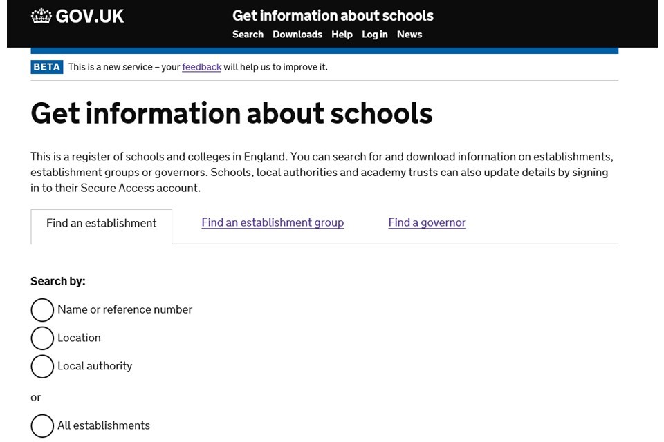Select the Name or reference number radio button
The height and width of the screenshot is (442, 664).
42,310
